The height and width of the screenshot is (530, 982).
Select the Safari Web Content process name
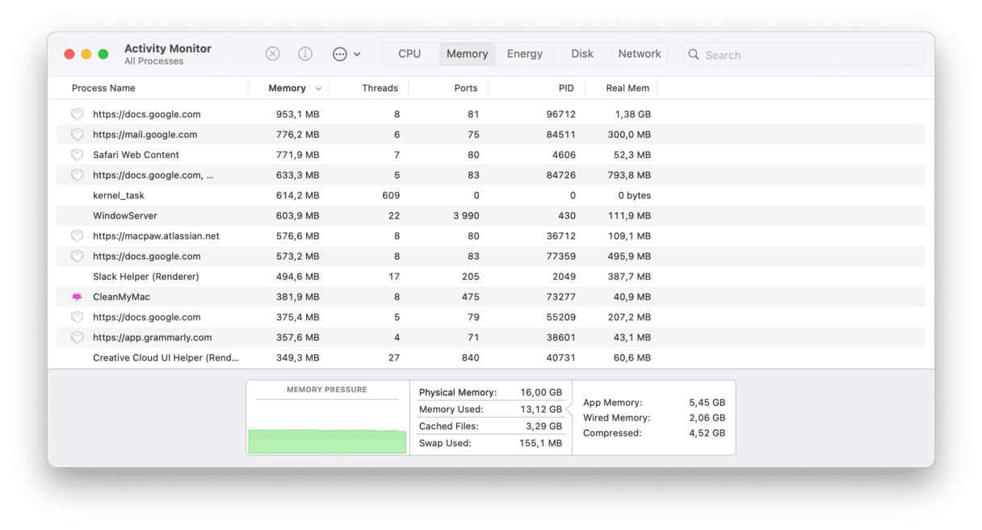(136, 155)
